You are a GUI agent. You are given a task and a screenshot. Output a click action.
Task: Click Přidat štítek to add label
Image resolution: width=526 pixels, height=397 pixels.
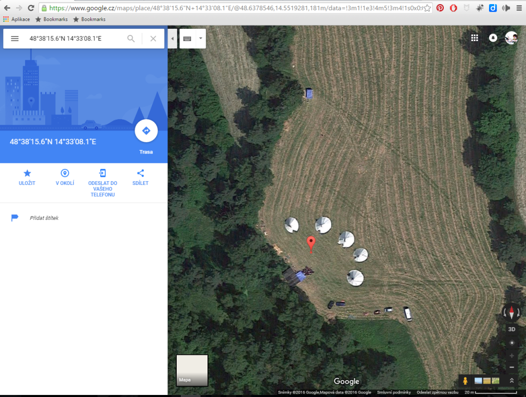[x=44, y=218]
